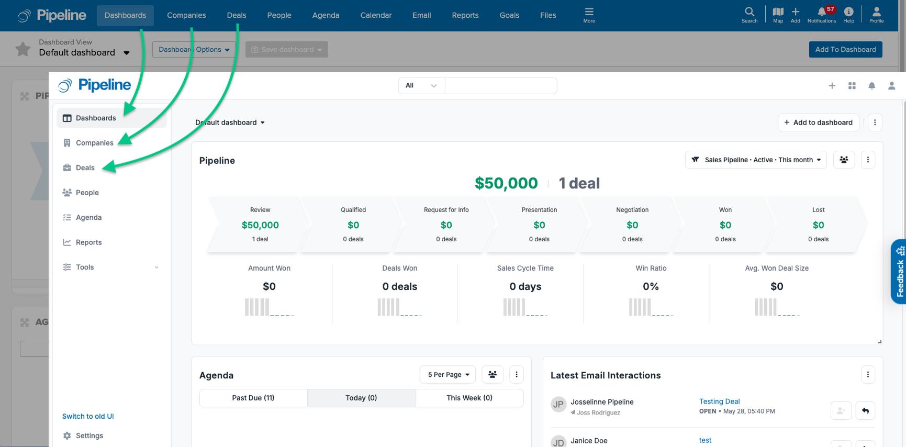Viewport: 906px width, 447px height.
Task: Switch to the Past Due (11) tab
Action: point(253,398)
